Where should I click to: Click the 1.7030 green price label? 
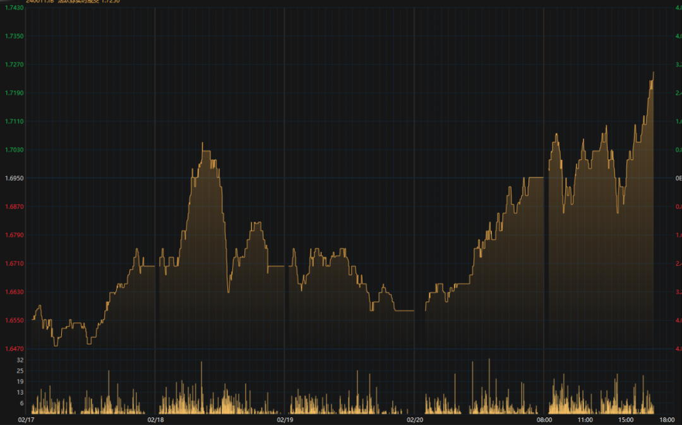pos(15,150)
